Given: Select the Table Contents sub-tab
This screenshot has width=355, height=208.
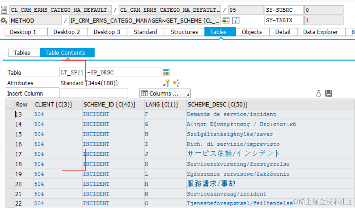Looking at the screenshot, I should [67, 53].
